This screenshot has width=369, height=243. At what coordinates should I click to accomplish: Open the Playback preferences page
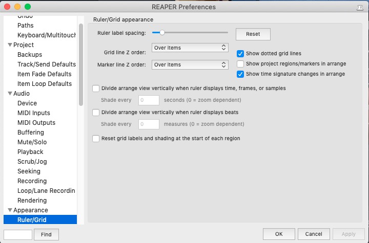click(x=30, y=152)
